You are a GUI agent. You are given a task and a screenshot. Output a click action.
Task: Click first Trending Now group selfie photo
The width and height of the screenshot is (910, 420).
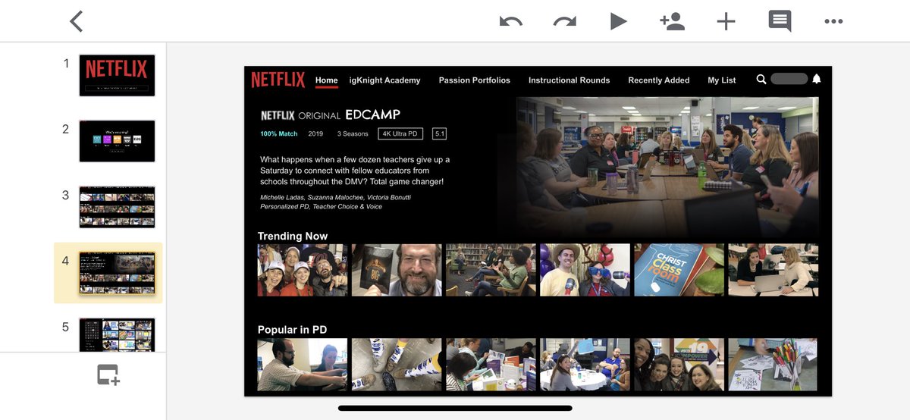point(303,270)
